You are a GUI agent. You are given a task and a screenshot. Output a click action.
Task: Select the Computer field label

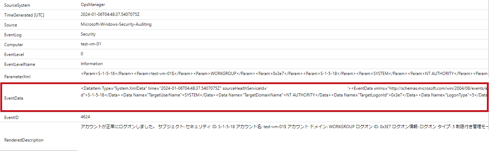pos(13,45)
